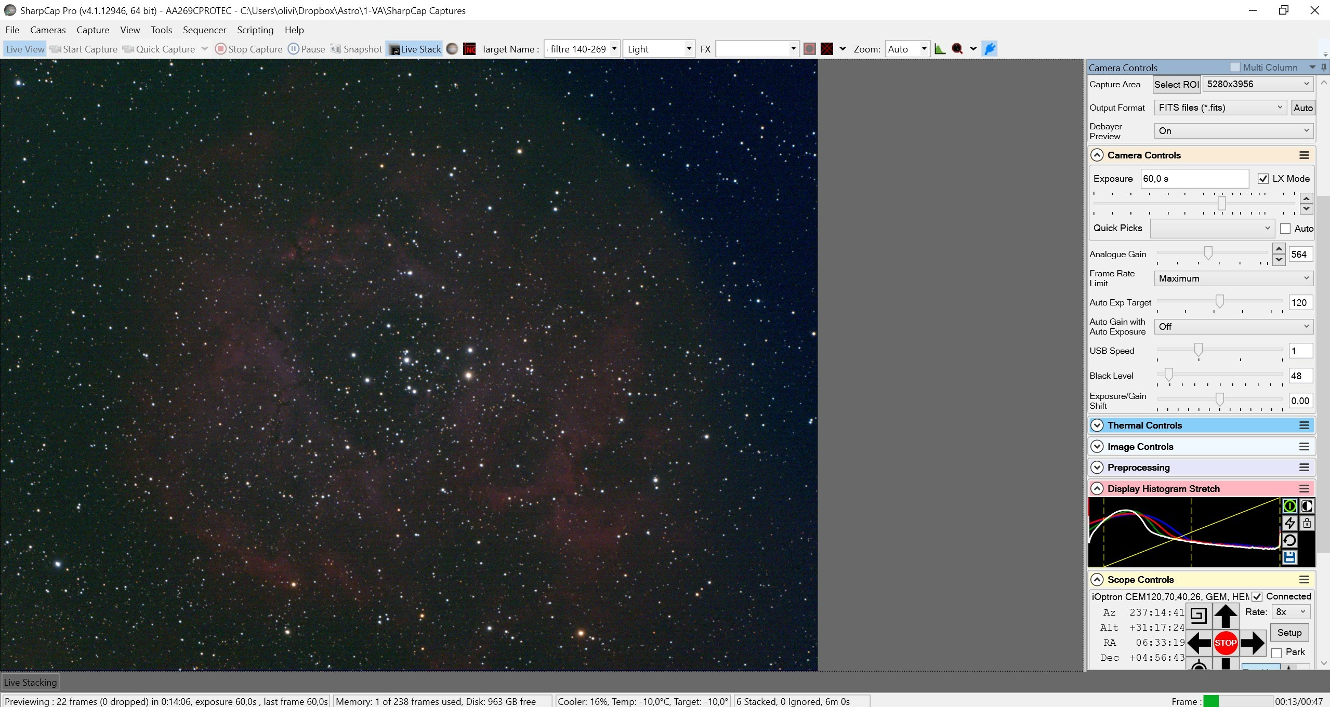Move the scope up with up arrow
The height and width of the screenshot is (707, 1330).
tap(1226, 616)
